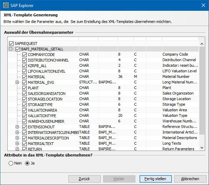Screen dimensions: 209x185
Task: Toggle the BAPI_MATERIAL_GETALL checkbox
Action: (x=18, y=49)
